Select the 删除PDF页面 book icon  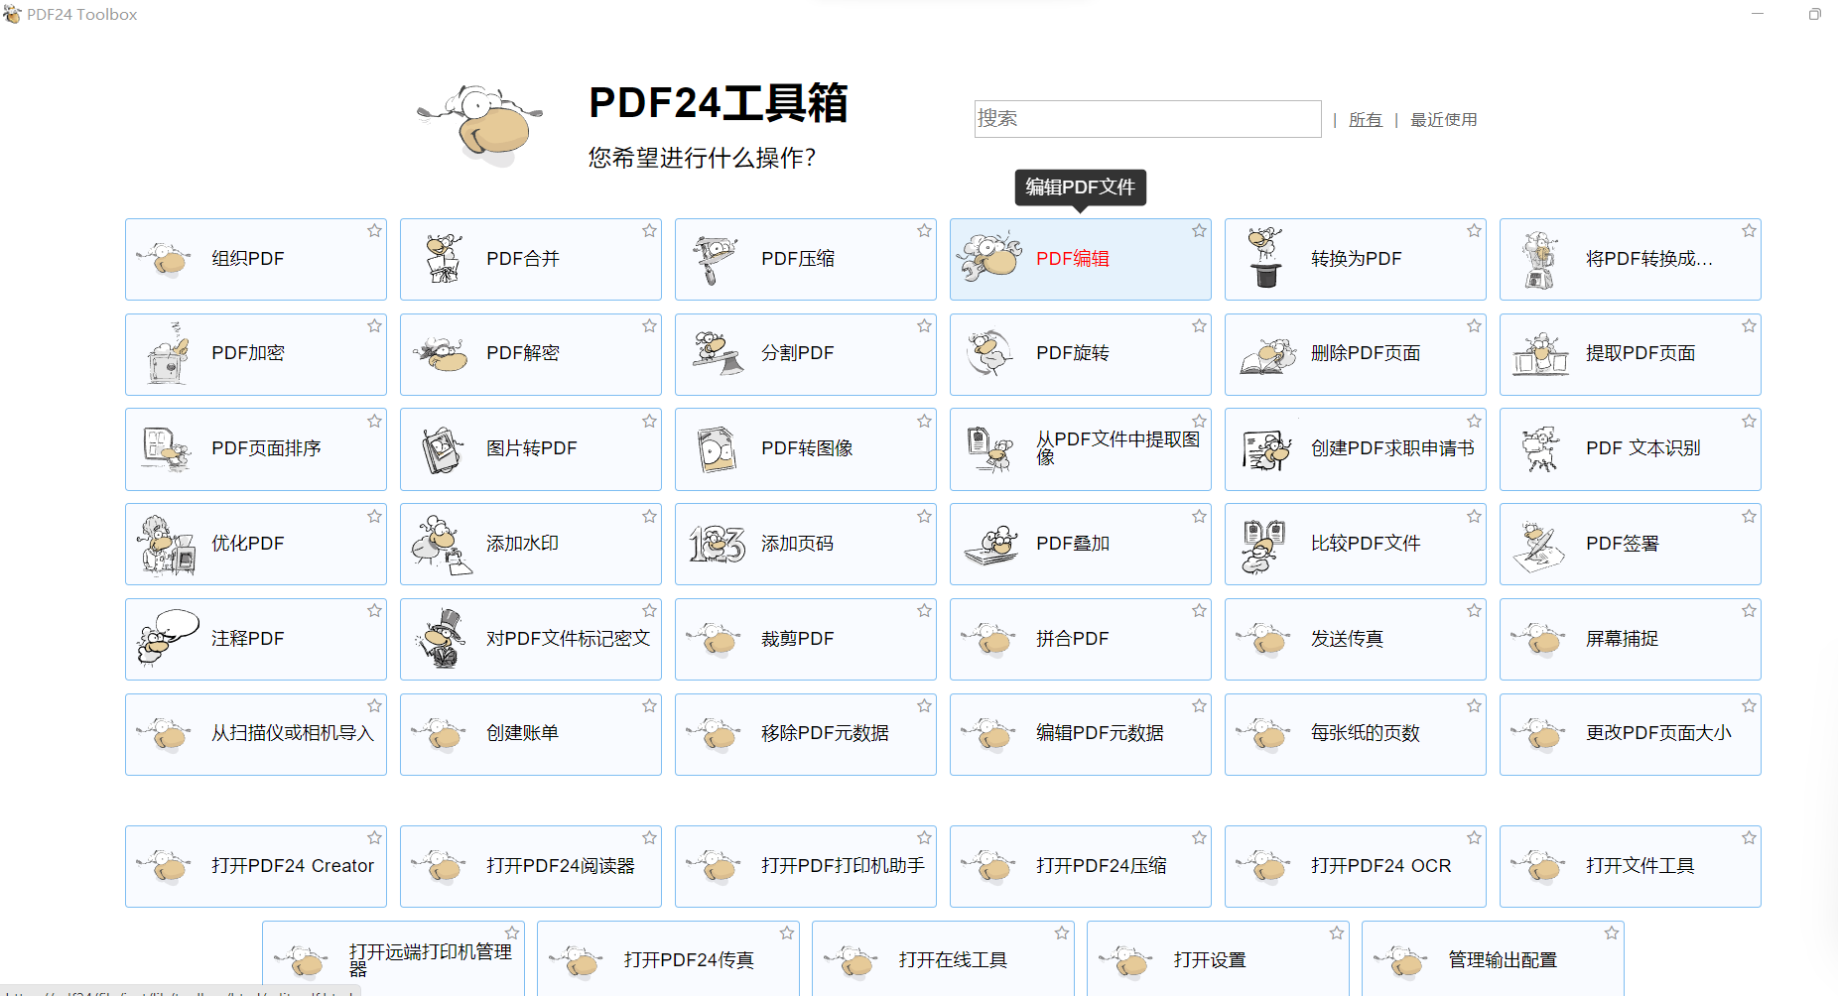[x=1267, y=355]
